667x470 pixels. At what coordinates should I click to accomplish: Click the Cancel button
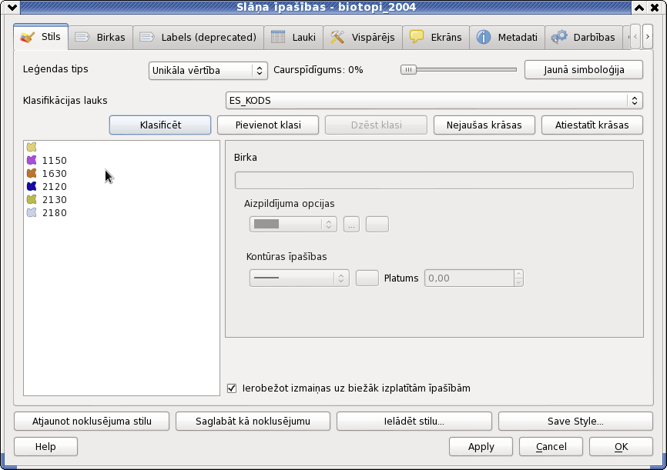pos(551,447)
